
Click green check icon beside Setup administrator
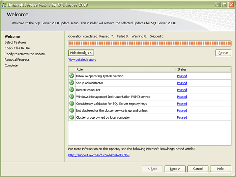[x=71, y=83]
